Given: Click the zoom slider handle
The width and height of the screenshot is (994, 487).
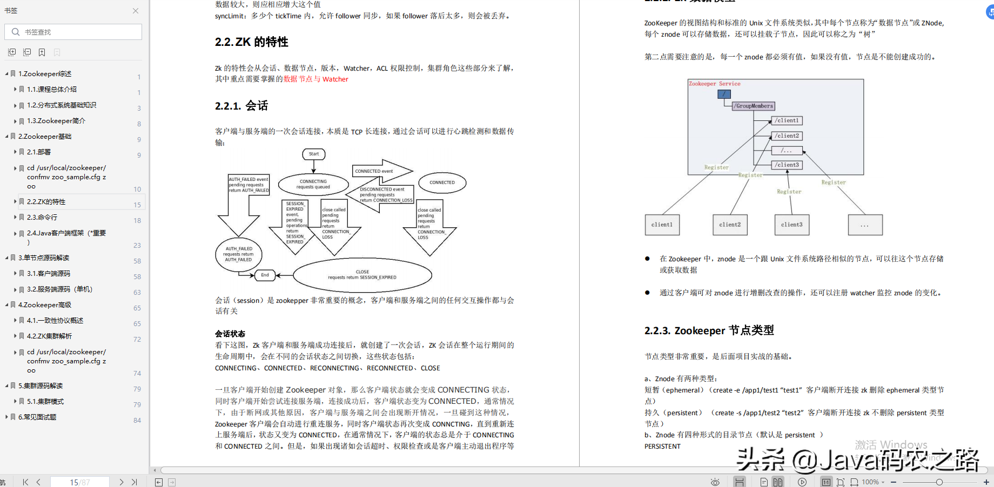Looking at the screenshot, I should [939, 482].
